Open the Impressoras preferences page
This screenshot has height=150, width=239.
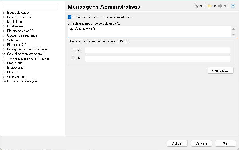pos(15,68)
